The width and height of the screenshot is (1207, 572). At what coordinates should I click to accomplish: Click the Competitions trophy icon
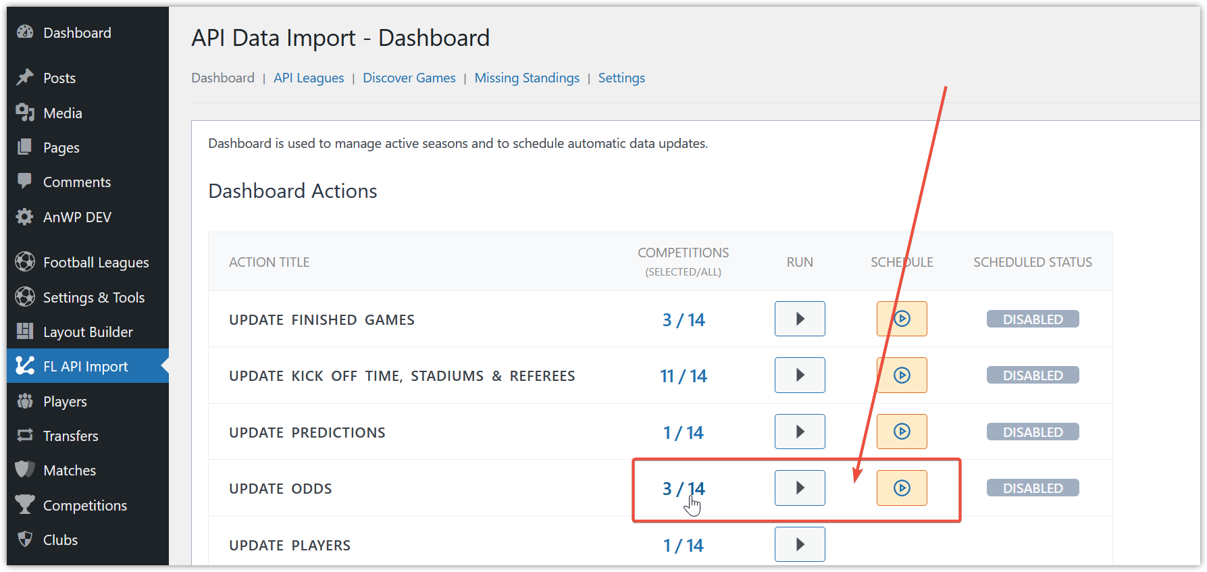[x=25, y=504]
